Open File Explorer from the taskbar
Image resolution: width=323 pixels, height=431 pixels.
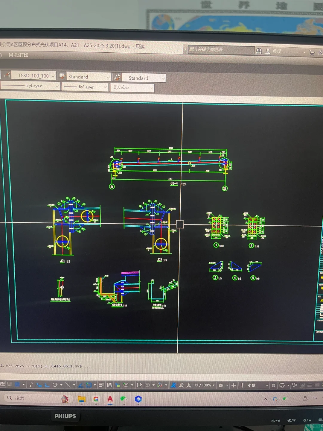[x=82, y=399]
